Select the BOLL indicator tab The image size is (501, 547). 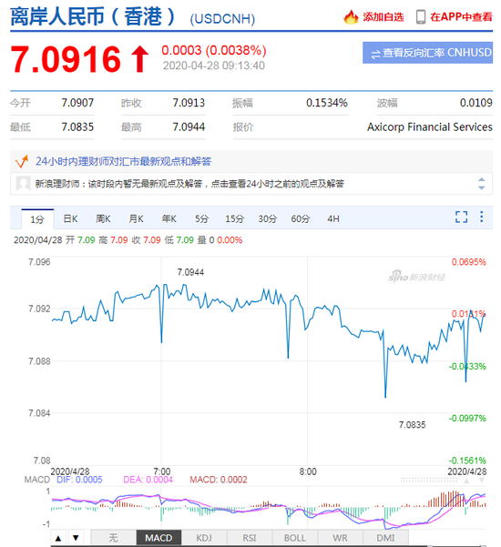pyautogui.click(x=294, y=538)
